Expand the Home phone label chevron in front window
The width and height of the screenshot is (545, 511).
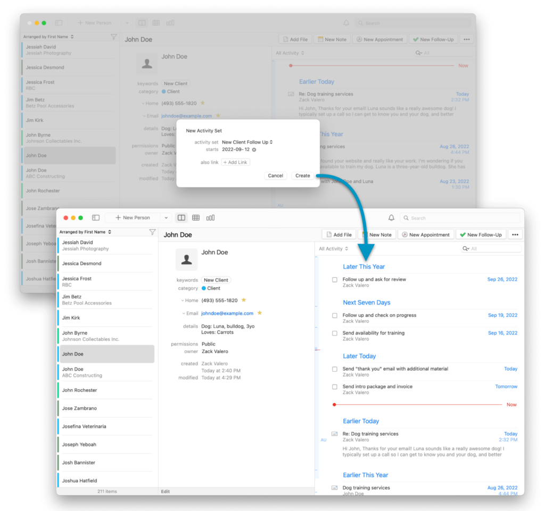point(183,300)
